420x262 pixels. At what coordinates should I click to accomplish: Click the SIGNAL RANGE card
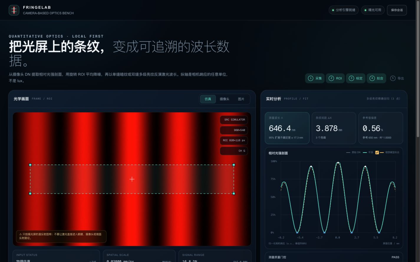pyautogui.click(x=215, y=256)
